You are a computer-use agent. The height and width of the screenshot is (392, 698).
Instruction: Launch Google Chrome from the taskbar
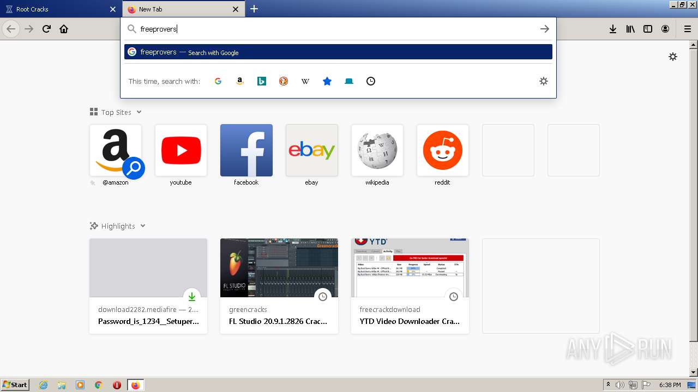99,385
